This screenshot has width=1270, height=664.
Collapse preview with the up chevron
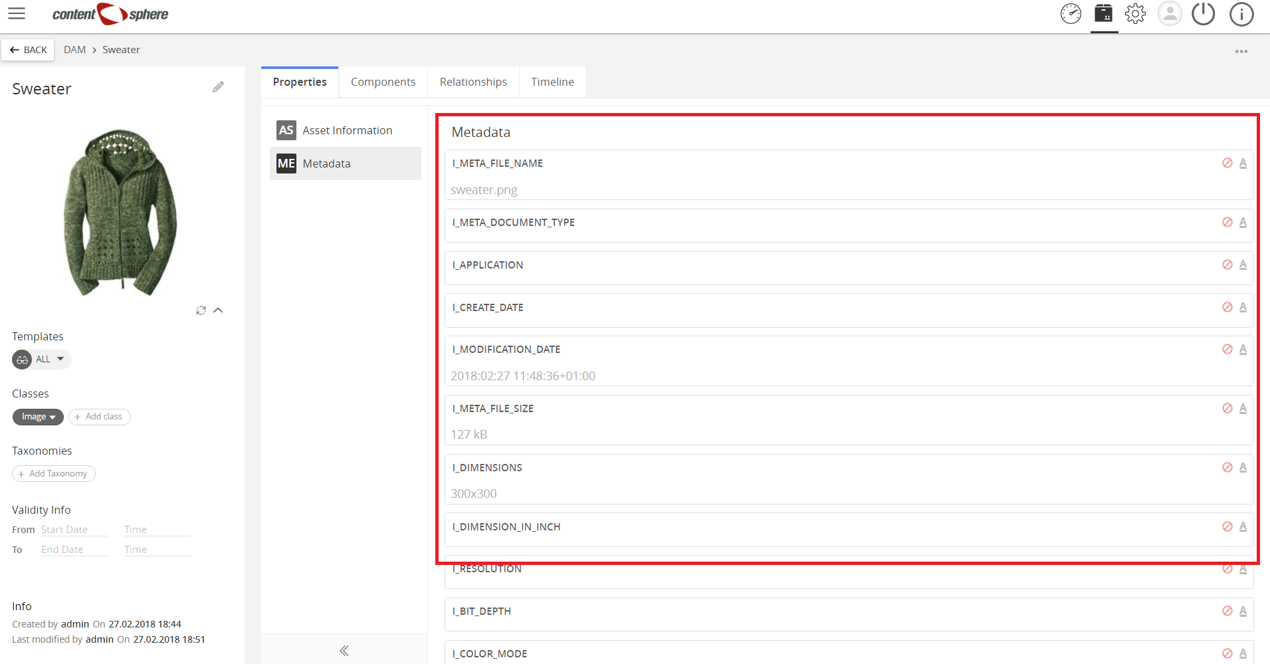tap(218, 310)
